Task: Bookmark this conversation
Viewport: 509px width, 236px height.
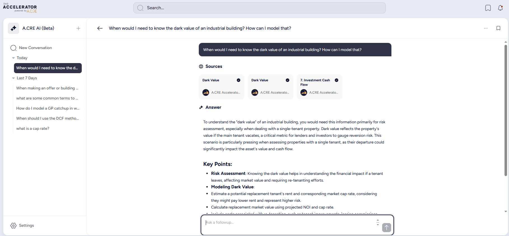Action: [498, 28]
